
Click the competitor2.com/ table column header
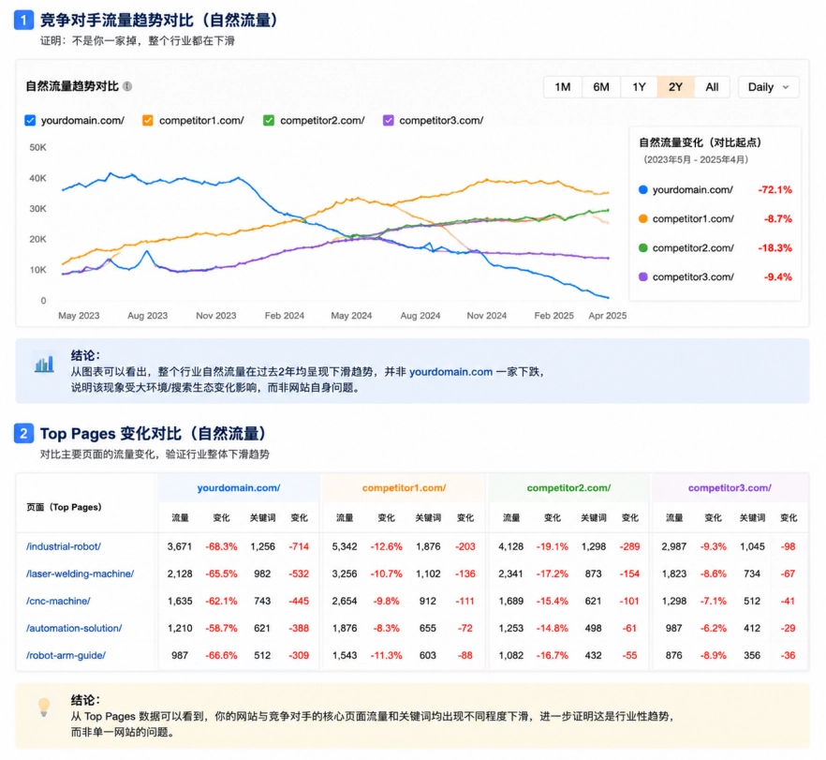tap(569, 488)
